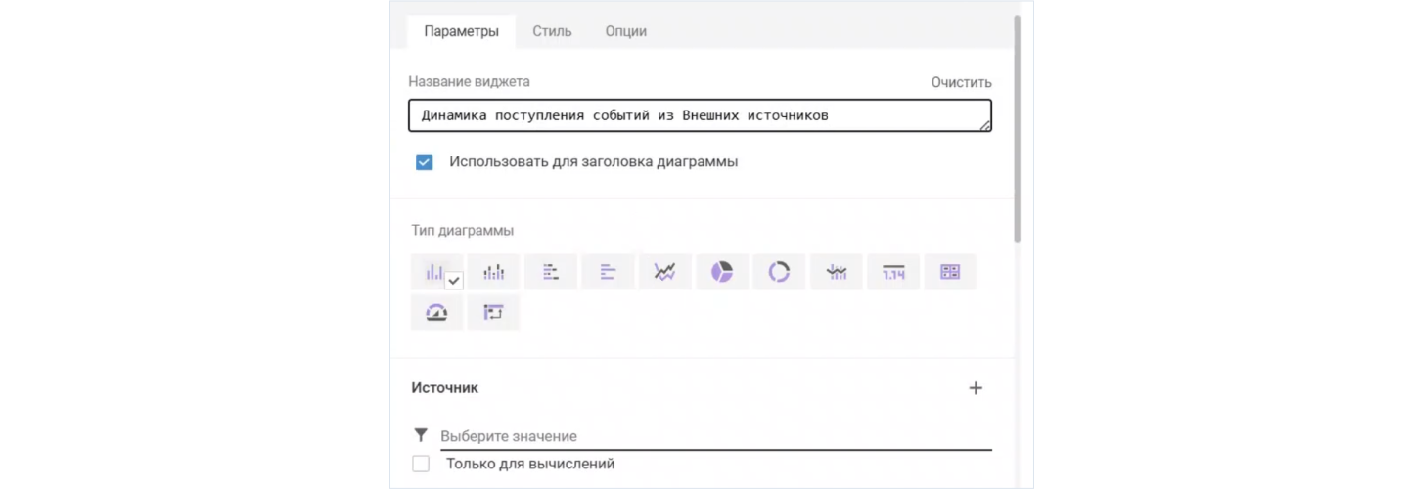Viewport: 1409px width, 489px height.
Task: Open the 'Выберите значение' source dropdown
Action: 714,436
